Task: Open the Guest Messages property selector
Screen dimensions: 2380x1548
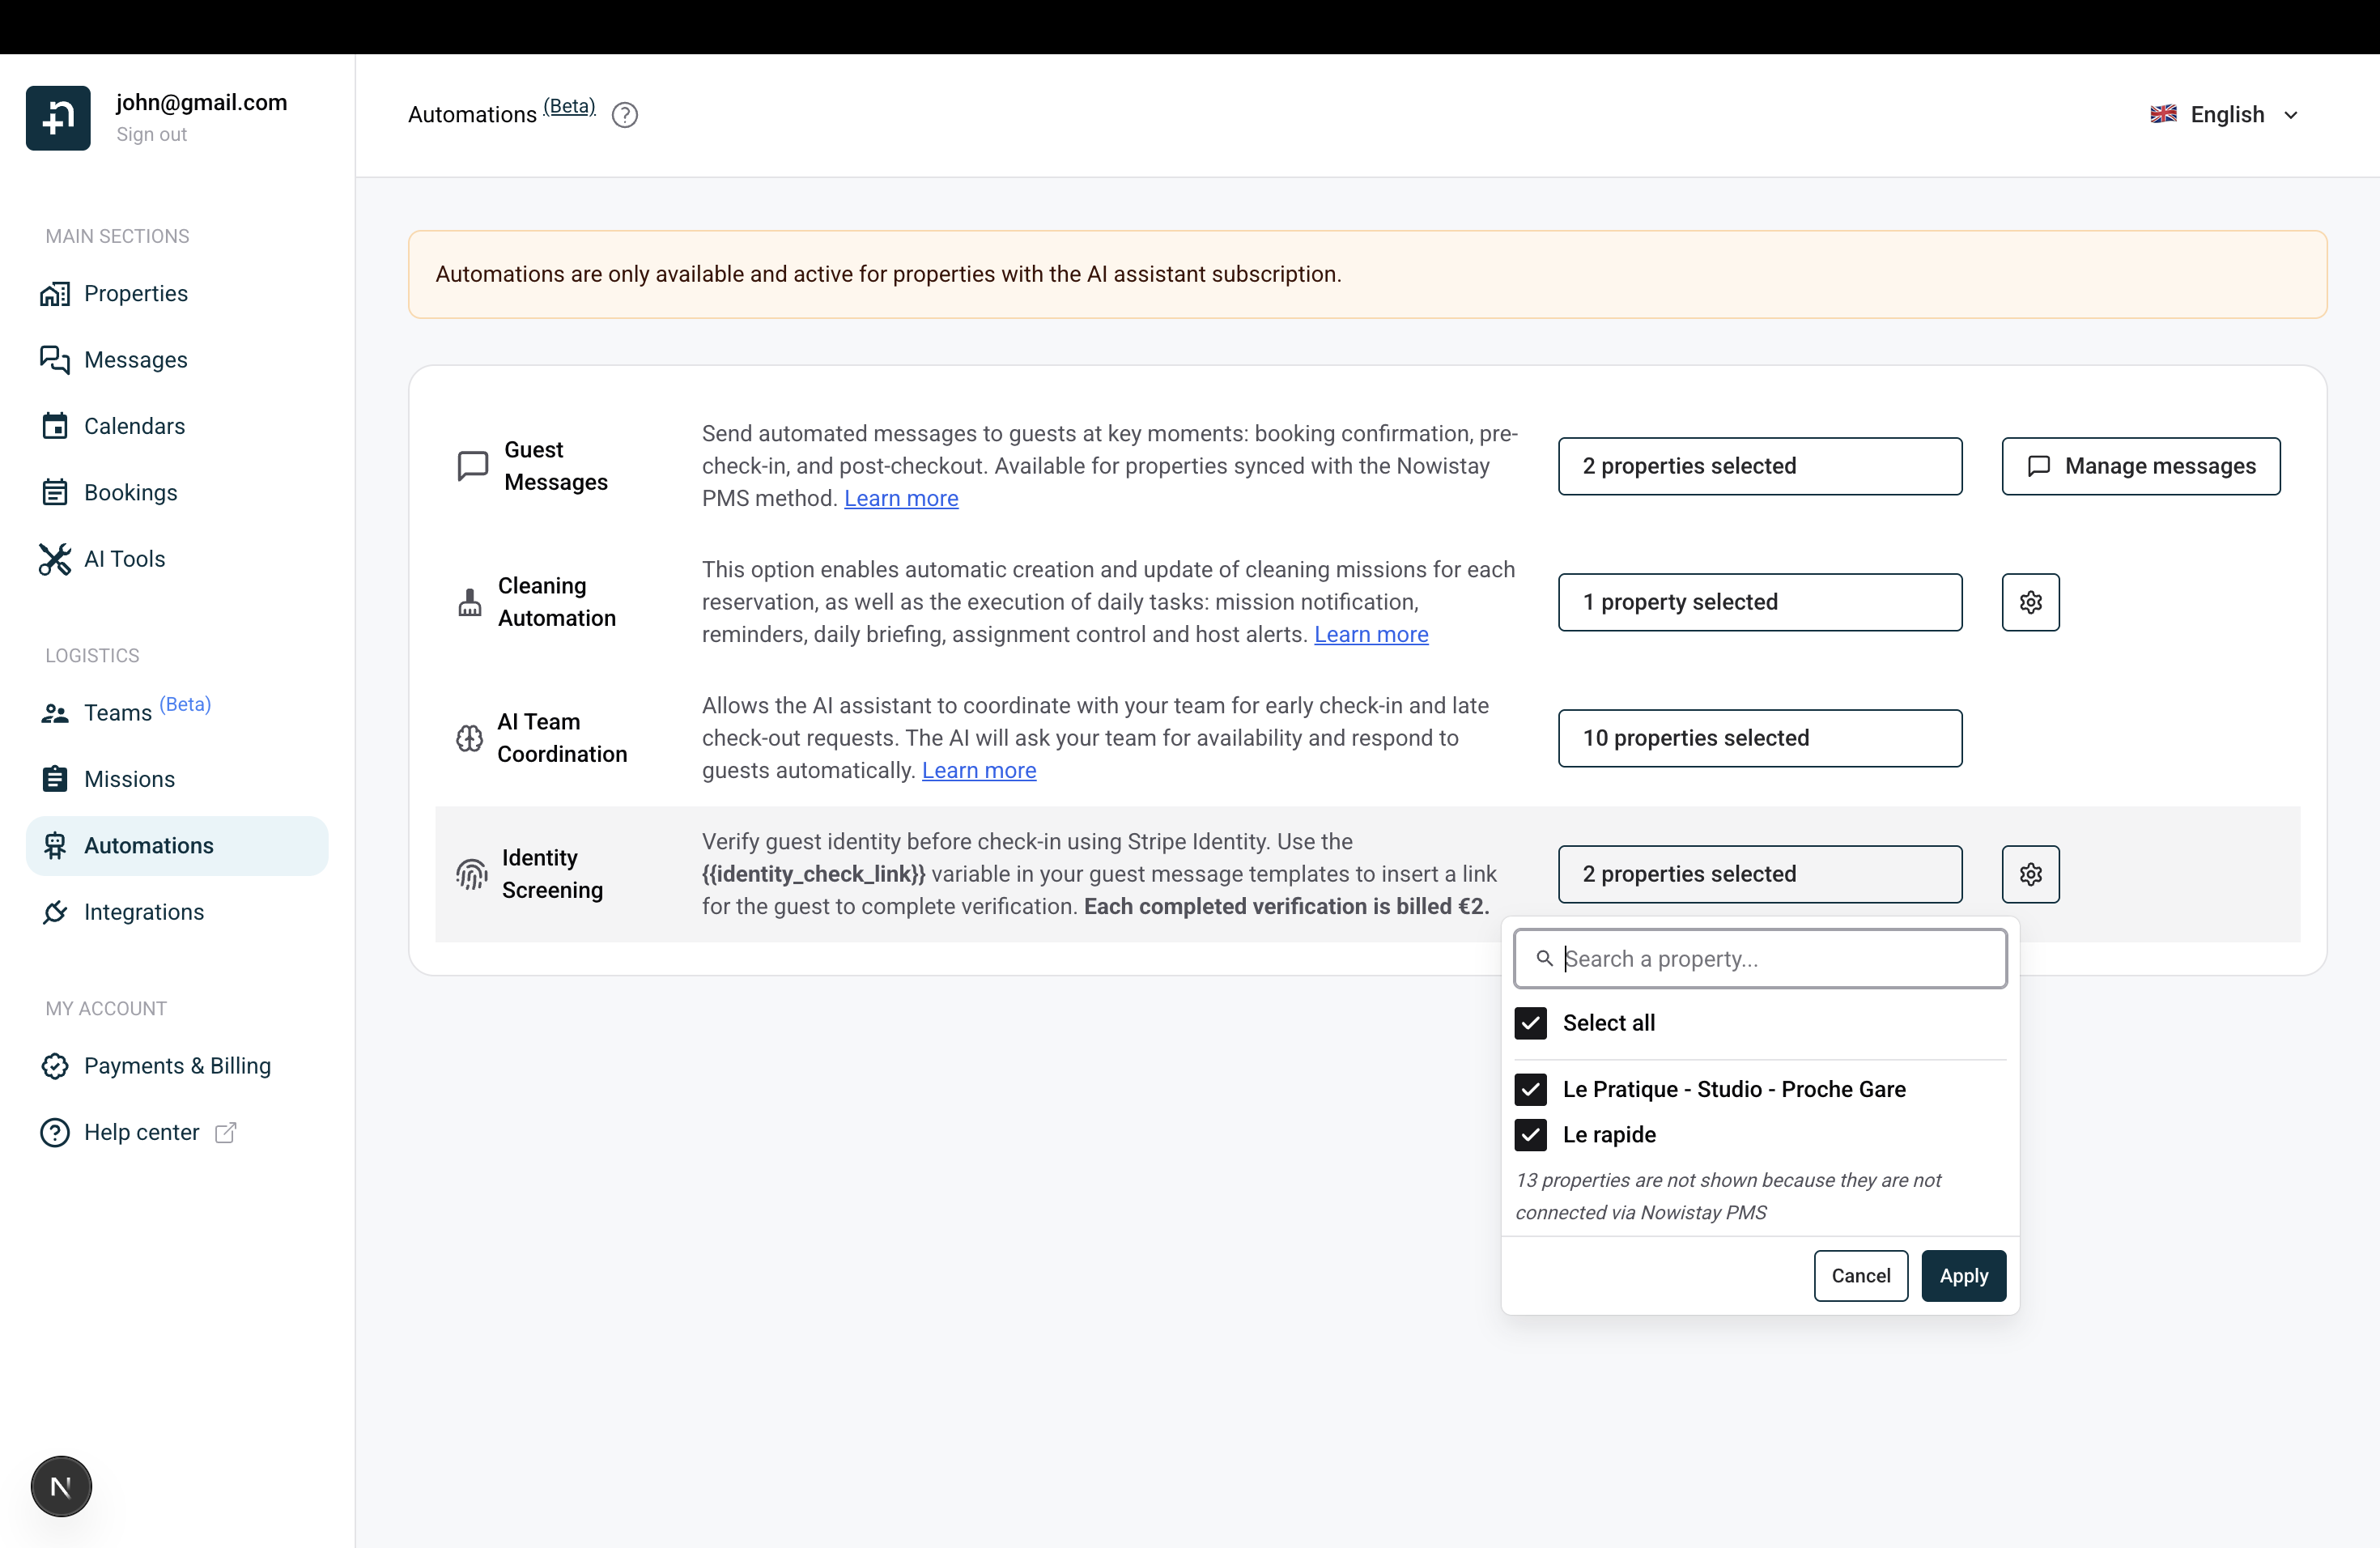Action: click(x=1759, y=466)
